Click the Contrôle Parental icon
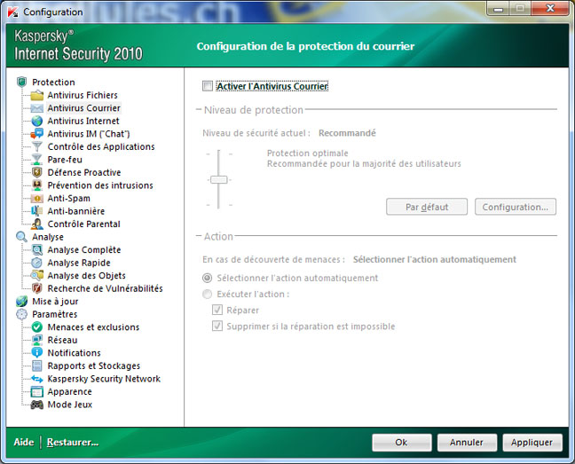 tap(37, 224)
